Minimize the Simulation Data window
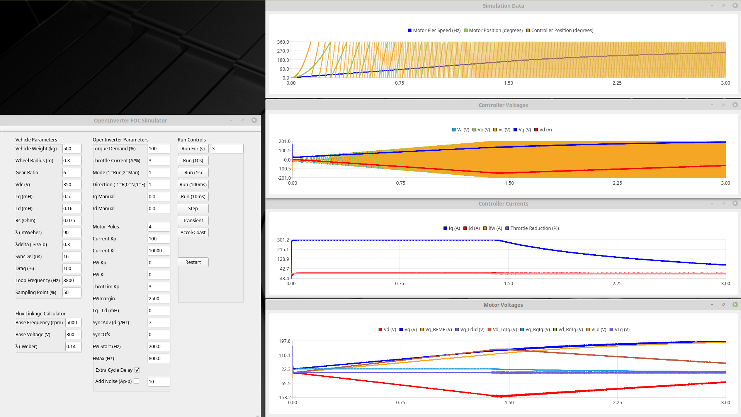This screenshot has width=741, height=417. [712, 5]
